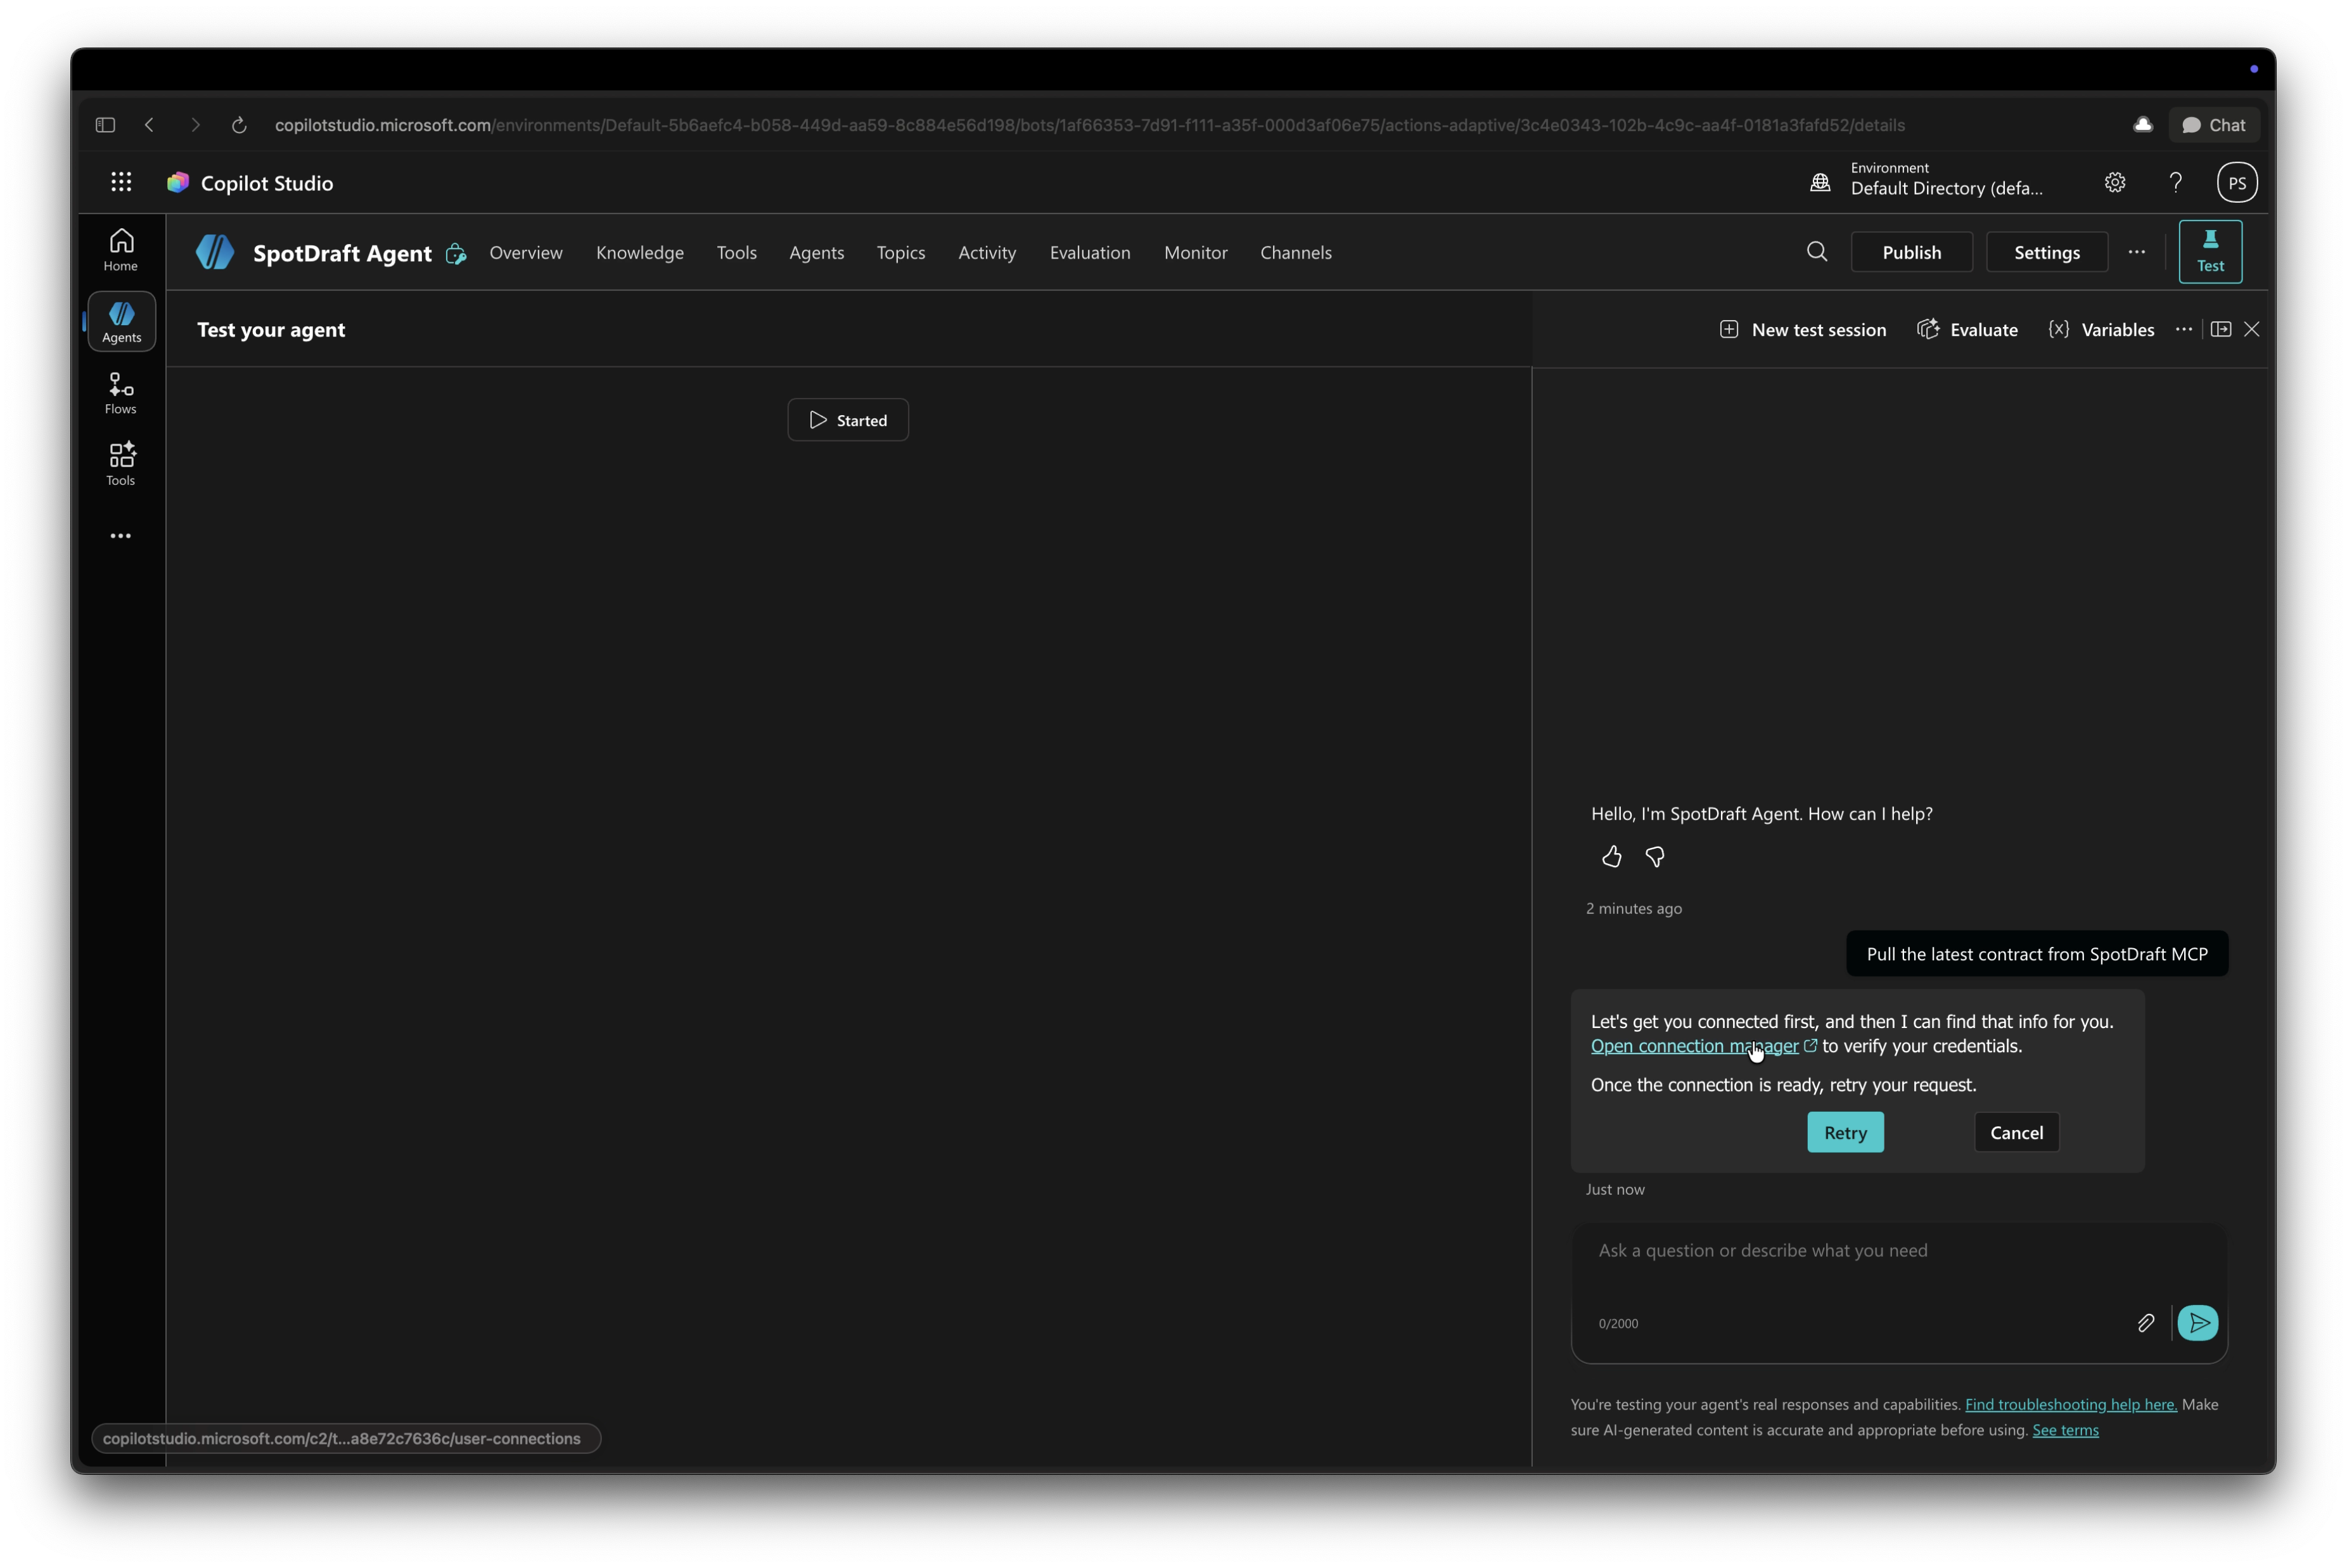2347x1568 pixels.
Task: Toggle the test panel layout icon
Action: pos(2220,329)
